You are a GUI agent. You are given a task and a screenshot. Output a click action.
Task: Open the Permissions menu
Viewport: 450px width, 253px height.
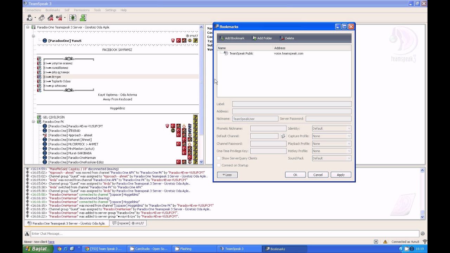82,10
